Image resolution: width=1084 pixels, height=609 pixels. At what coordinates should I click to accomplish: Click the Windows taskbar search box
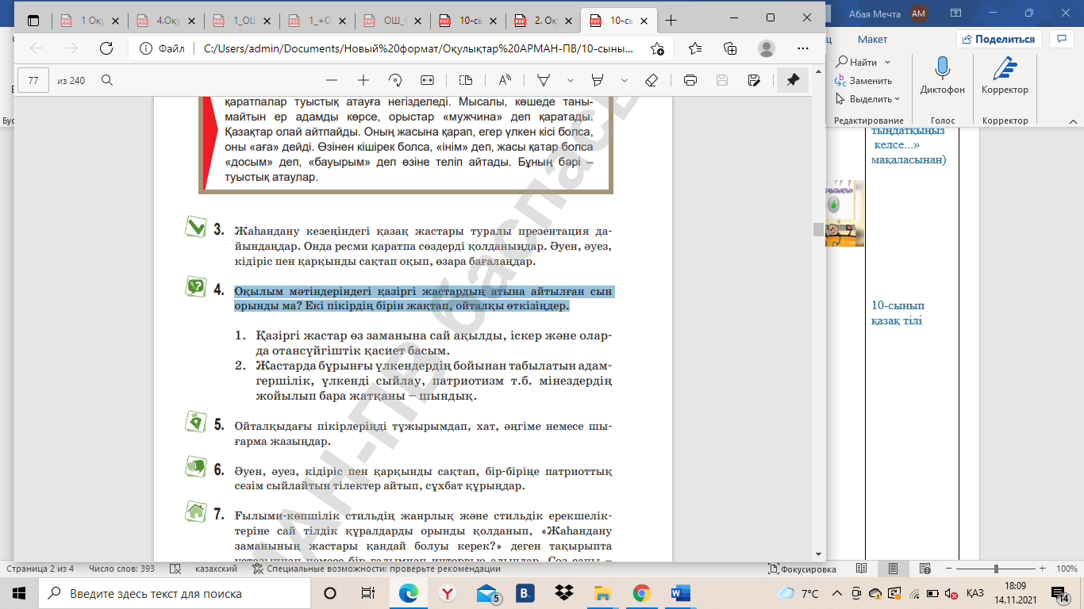tap(175, 593)
